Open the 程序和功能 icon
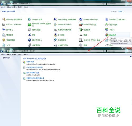132x126 pixels. [x=29, y=30]
